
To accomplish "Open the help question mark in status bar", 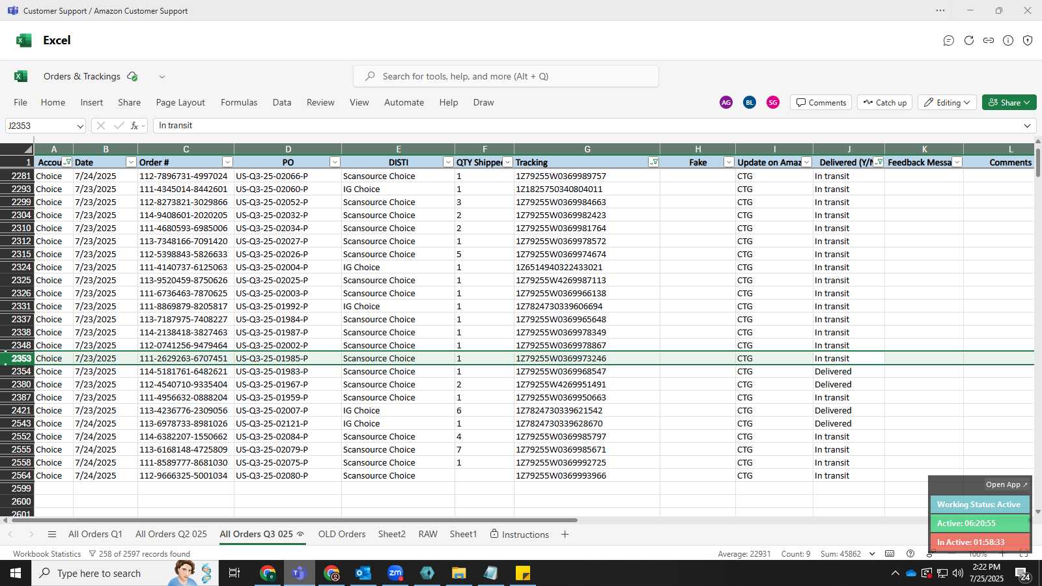I will tap(910, 553).
